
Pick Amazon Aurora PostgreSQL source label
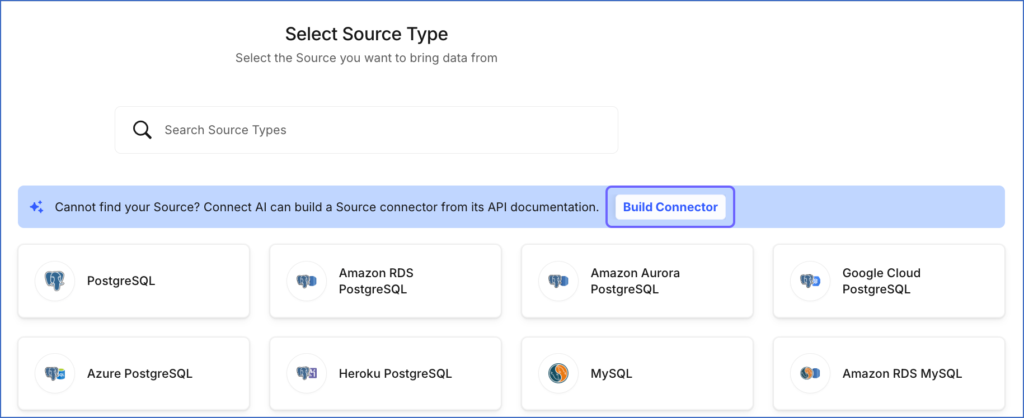click(635, 281)
